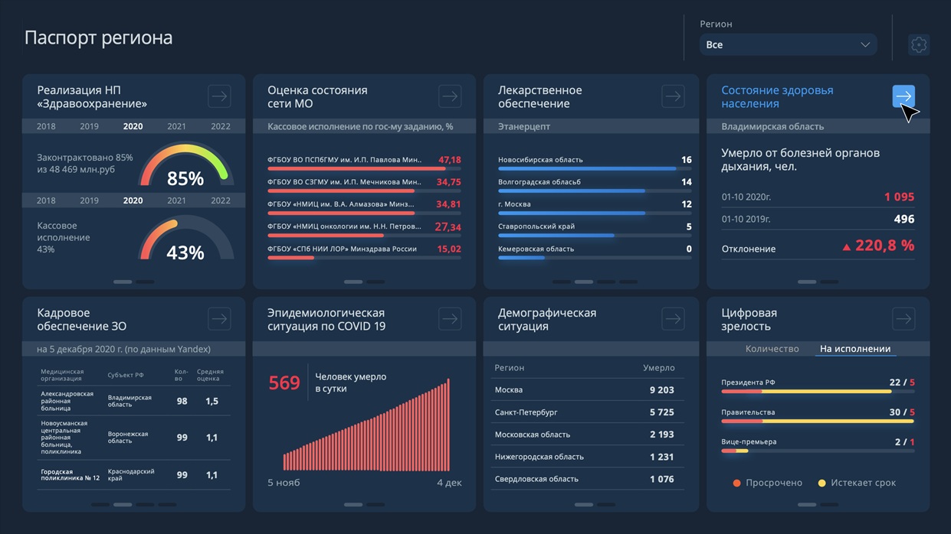Toggle the Истекает срок legend item

(x=857, y=483)
